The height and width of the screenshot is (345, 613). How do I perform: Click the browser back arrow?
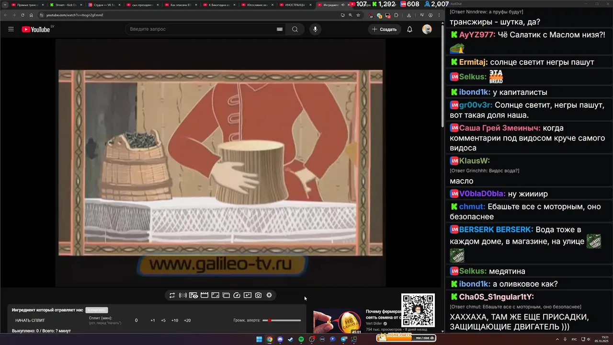tap(6, 15)
